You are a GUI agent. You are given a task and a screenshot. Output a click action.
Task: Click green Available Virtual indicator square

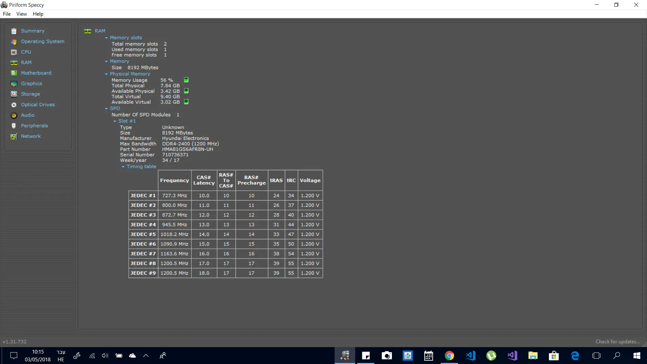pyautogui.click(x=186, y=102)
